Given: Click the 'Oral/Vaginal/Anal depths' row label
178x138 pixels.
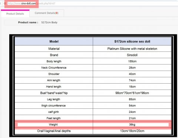Looking at the screenshot, I should coord(54,131).
